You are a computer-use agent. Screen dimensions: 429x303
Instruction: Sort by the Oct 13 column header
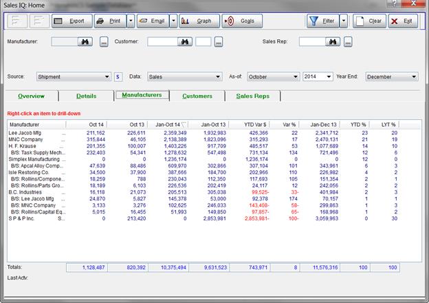pos(127,125)
